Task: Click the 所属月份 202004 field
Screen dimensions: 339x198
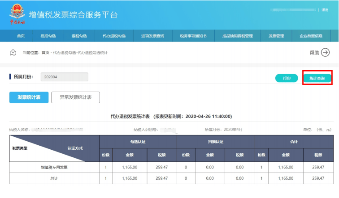Action: (64, 77)
